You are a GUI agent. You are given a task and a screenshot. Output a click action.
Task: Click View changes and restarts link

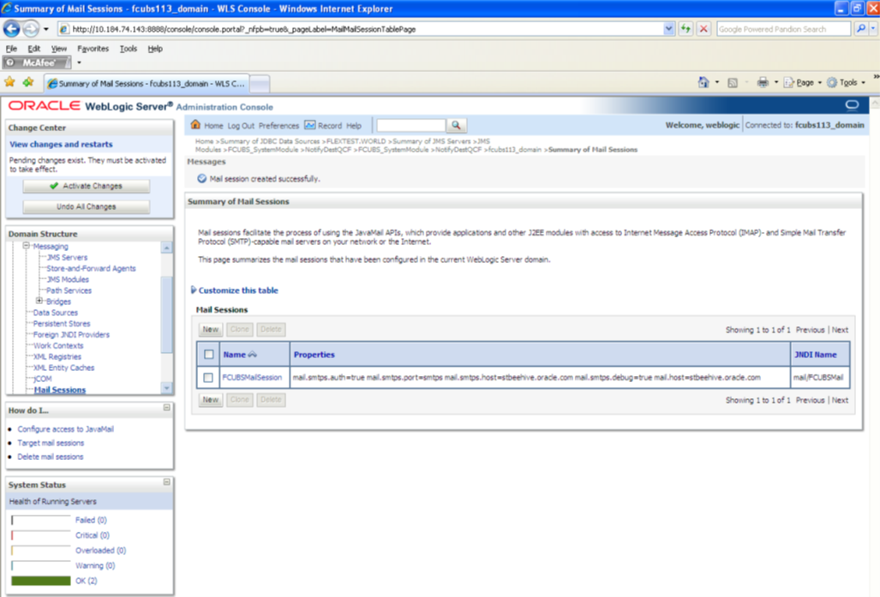point(61,144)
